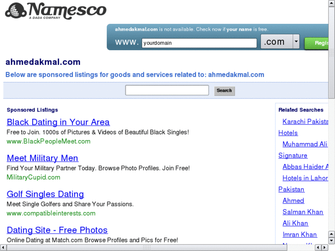335x251 pixels.
Task: Click www.compatibleinterests.com URL
Action: pos(51,213)
